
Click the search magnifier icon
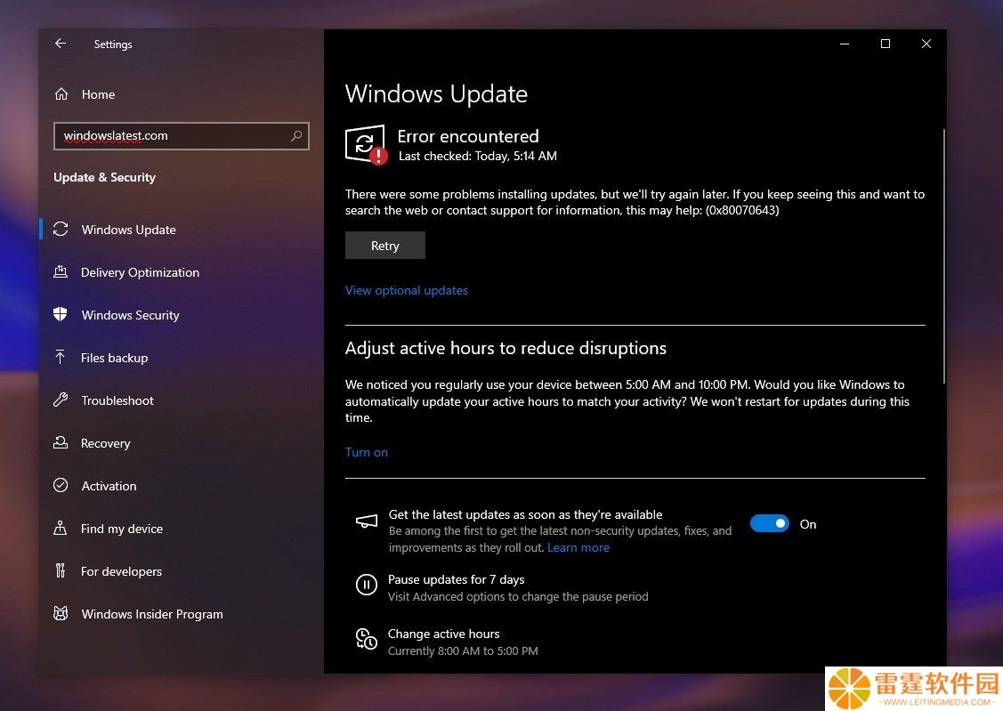[296, 135]
